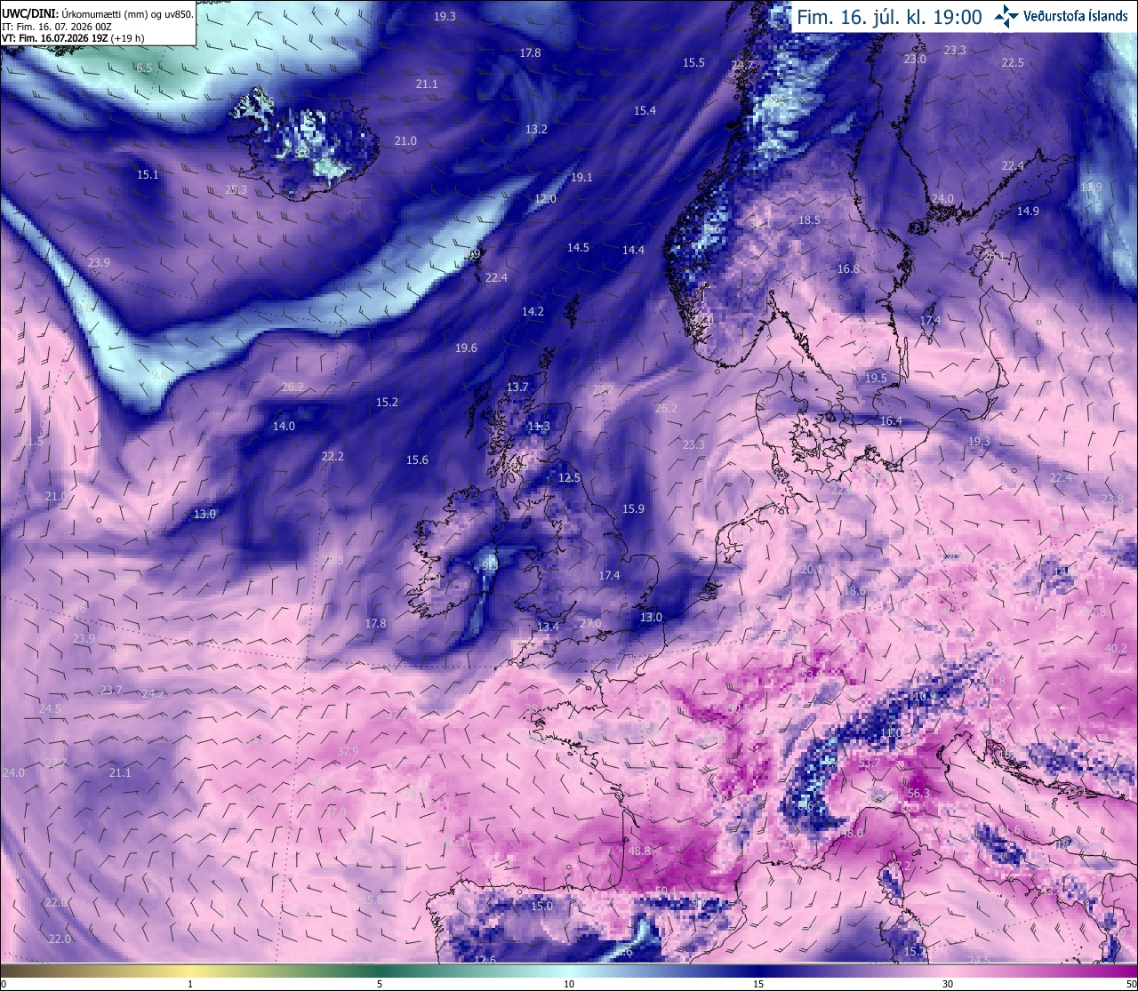The width and height of the screenshot is (1138, 991).
Task: Click the 18.5 value over Sweden
Action: tap(809, 220)
